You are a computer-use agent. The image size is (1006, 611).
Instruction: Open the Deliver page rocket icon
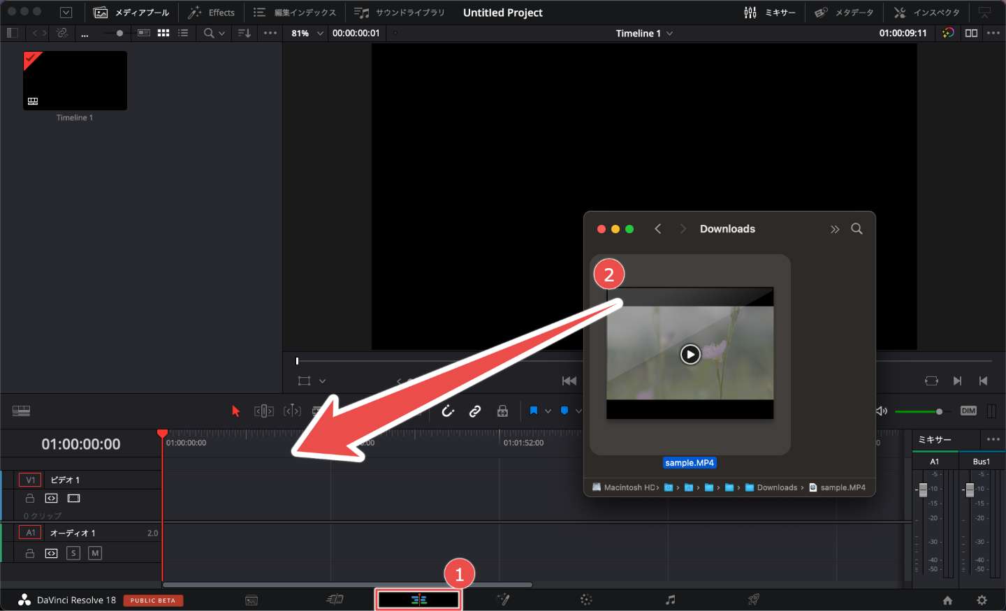point(754,600)
